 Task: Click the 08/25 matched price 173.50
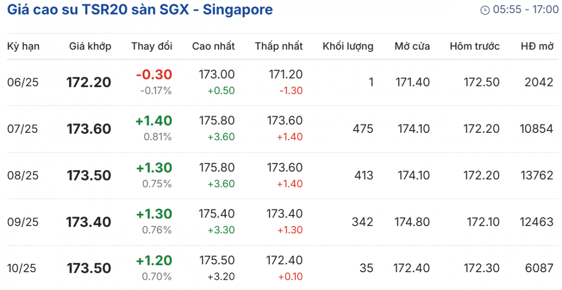tap(89, 175)
